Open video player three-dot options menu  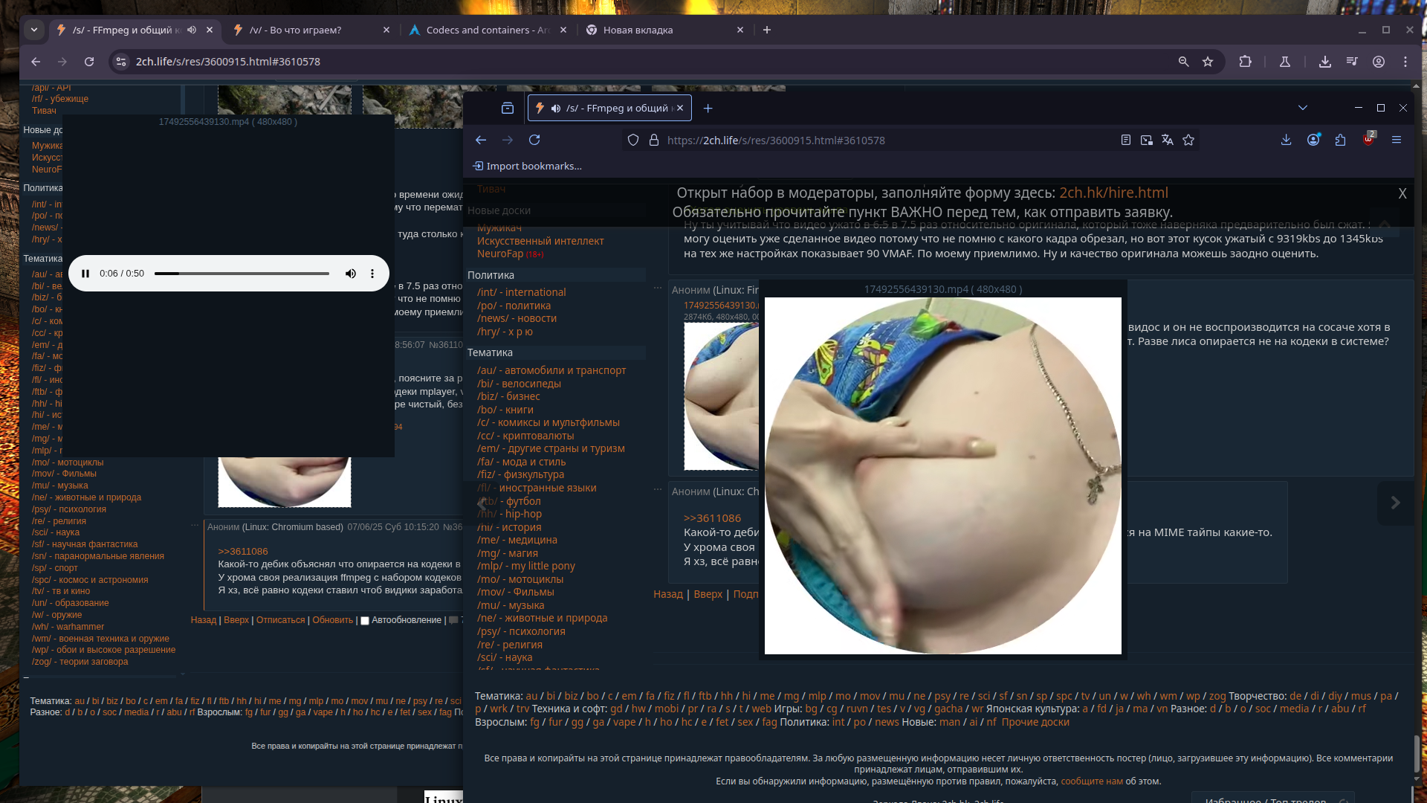[372, 274]
